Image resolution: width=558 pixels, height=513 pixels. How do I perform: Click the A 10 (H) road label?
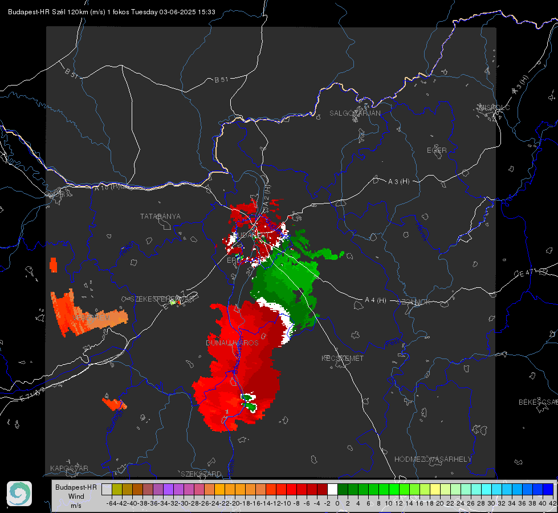(107, 186)
